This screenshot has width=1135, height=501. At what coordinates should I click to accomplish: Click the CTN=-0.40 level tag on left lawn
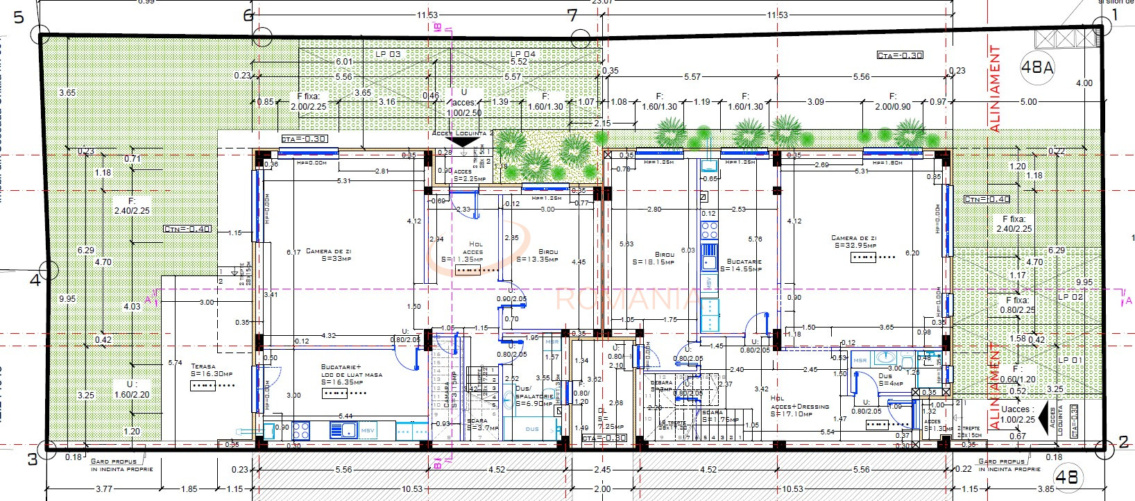(x=187, y=228)
